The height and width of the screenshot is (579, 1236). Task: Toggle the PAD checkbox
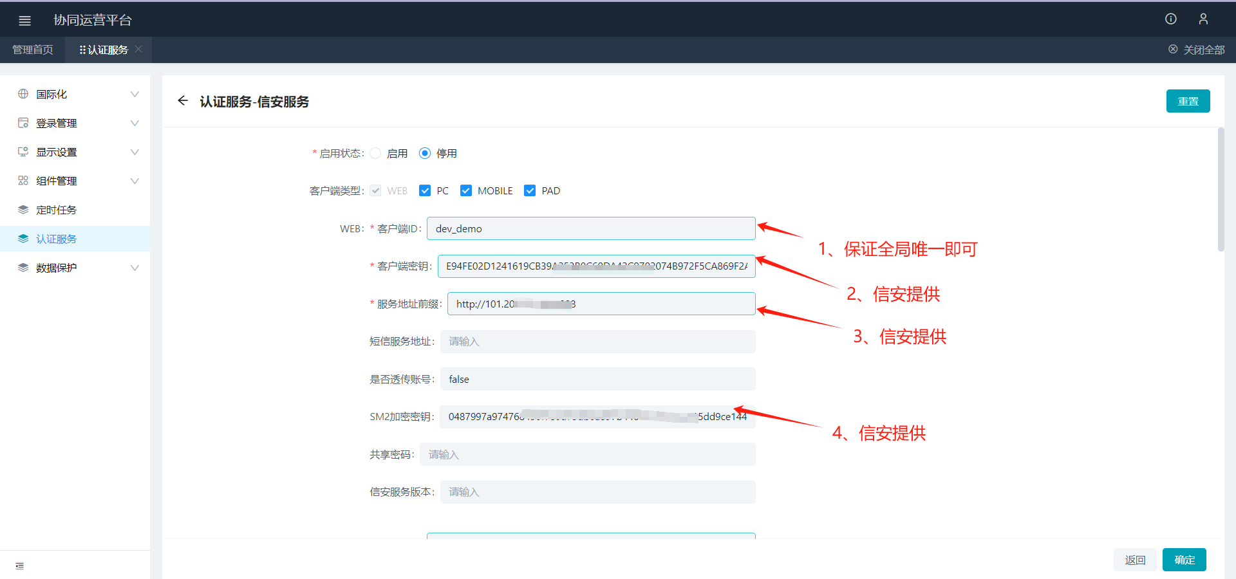[x=530, y=190]
